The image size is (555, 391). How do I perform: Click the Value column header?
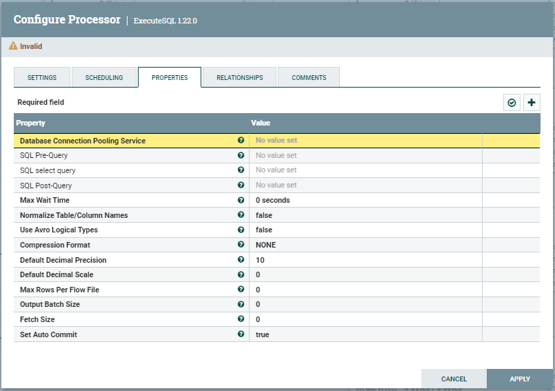click(261, 123)
